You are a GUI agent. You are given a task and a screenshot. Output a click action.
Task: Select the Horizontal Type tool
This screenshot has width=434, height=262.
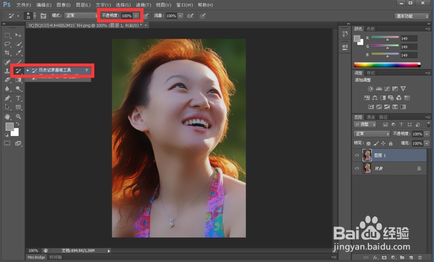point(18,98)
